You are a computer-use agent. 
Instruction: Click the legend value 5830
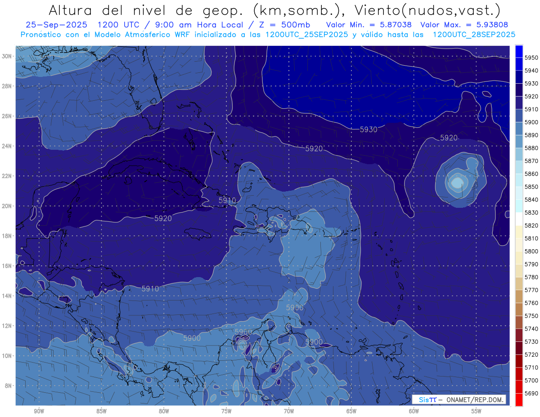click(531, 212)
